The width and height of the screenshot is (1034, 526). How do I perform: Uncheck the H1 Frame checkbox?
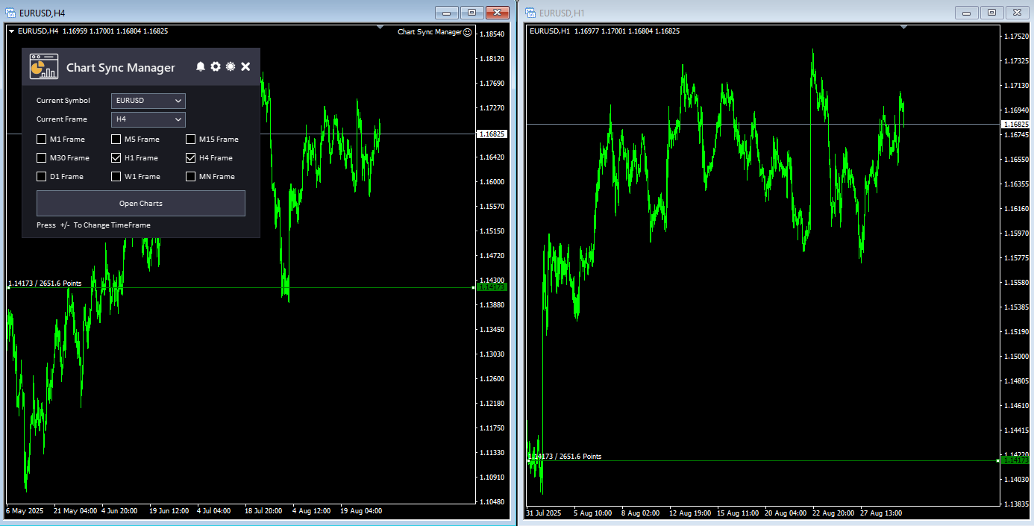pyautogui.click(x=116, y=157)
